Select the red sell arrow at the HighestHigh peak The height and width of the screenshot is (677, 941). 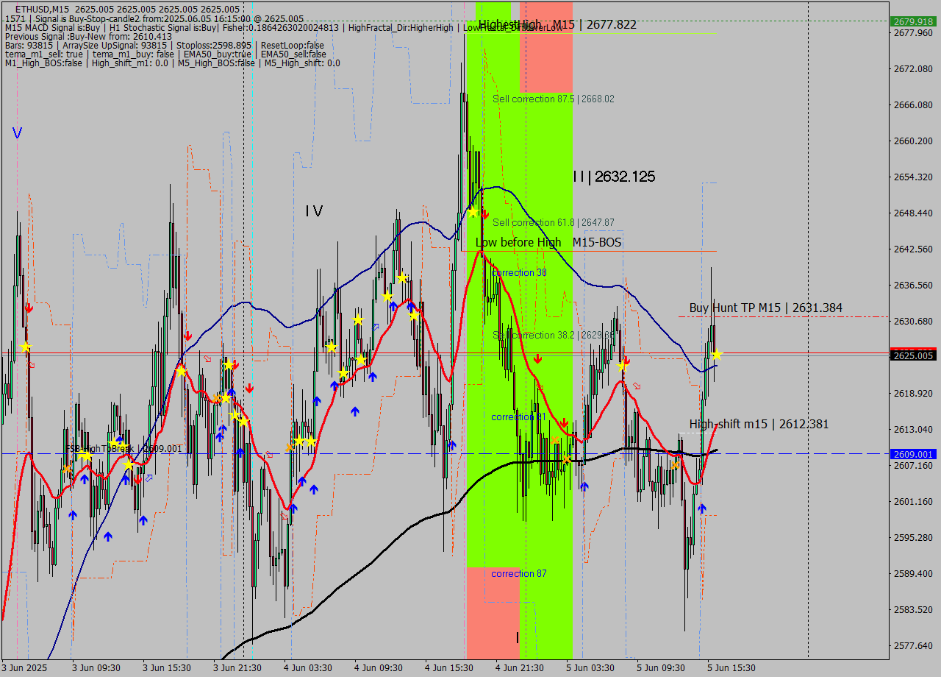(484, 214)
